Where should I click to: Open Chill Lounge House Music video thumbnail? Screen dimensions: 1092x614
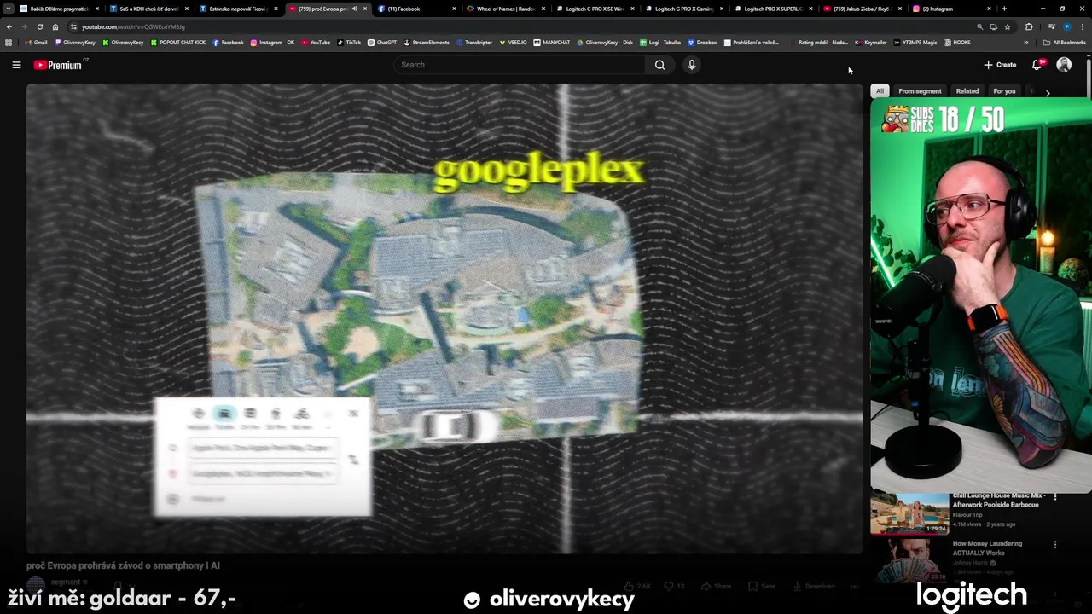click(x=909, y=513)
